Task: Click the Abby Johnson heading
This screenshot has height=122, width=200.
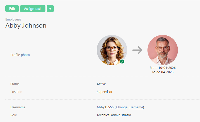Action: [x=26, y=25]
